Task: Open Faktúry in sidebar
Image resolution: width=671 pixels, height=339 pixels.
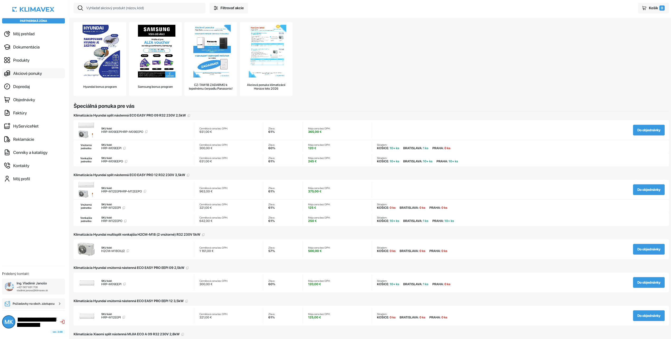Action: pos(33,113)
